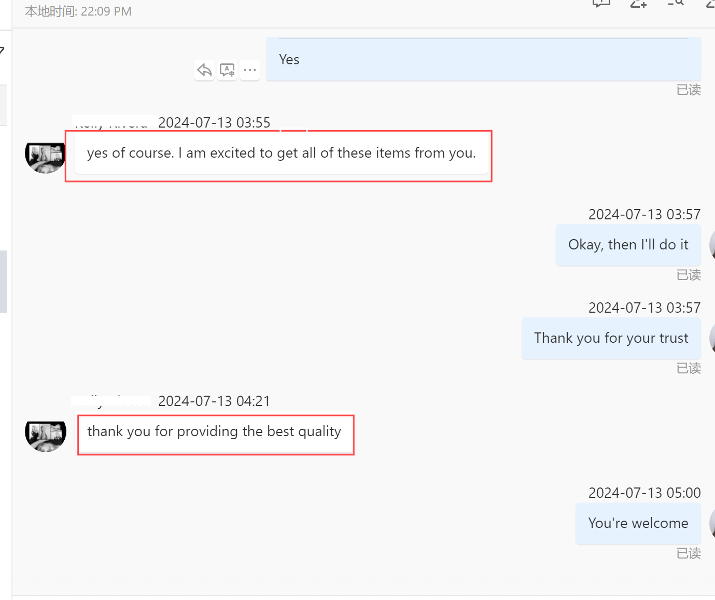The image size is (715, 600).
Task: Click the 'Okay, then I'll do it' message bubble
Action: tap(628, 245)
